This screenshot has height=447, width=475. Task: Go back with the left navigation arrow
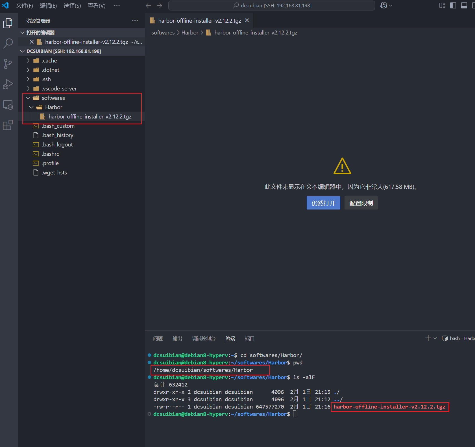click(x=149, y=6)
